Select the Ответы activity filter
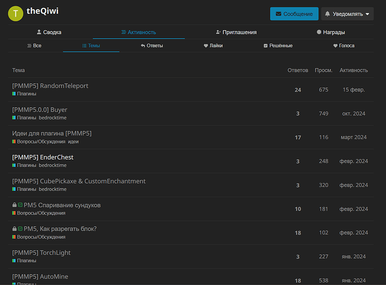The height and width of the screenshot is (285, 386). [x=151, y=46]
